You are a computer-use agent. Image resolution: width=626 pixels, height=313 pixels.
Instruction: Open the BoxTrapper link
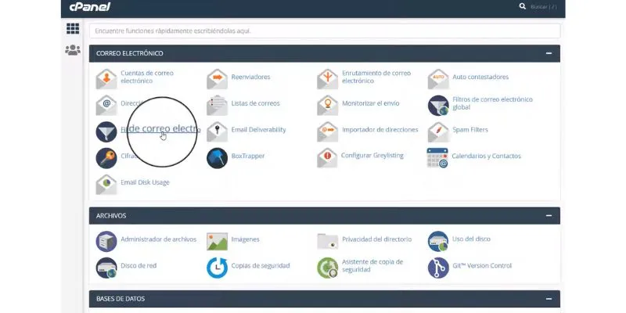click(x=248, y=156)
